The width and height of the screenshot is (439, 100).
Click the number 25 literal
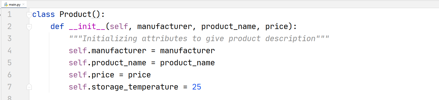click(x=197, y=87)
